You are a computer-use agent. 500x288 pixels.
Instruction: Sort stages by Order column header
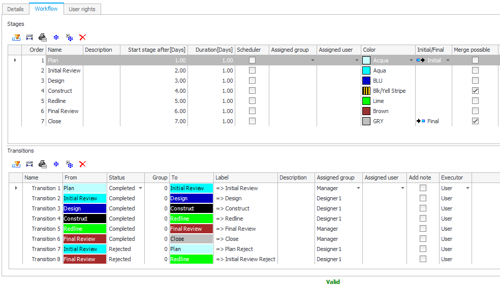34,50
